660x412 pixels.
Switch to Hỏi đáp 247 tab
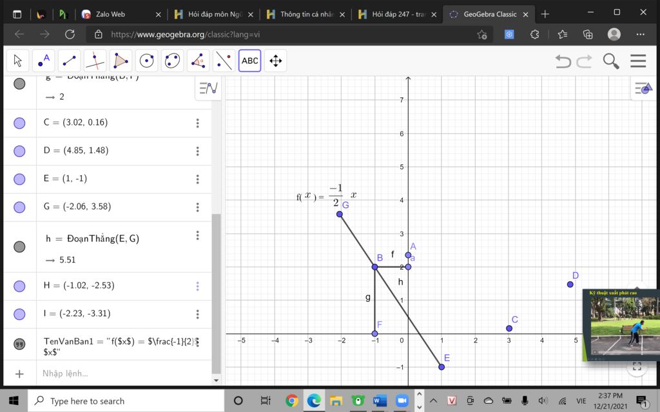398,14
